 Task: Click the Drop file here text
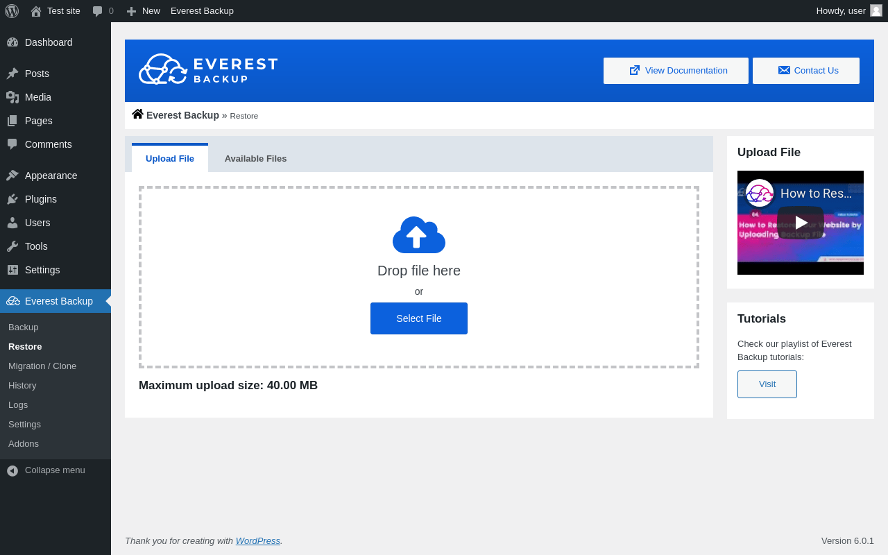point(419,271)
